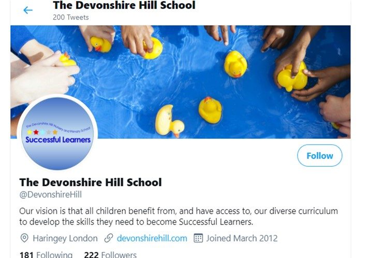Click the back arrow icon

click(x=28, y=10)
